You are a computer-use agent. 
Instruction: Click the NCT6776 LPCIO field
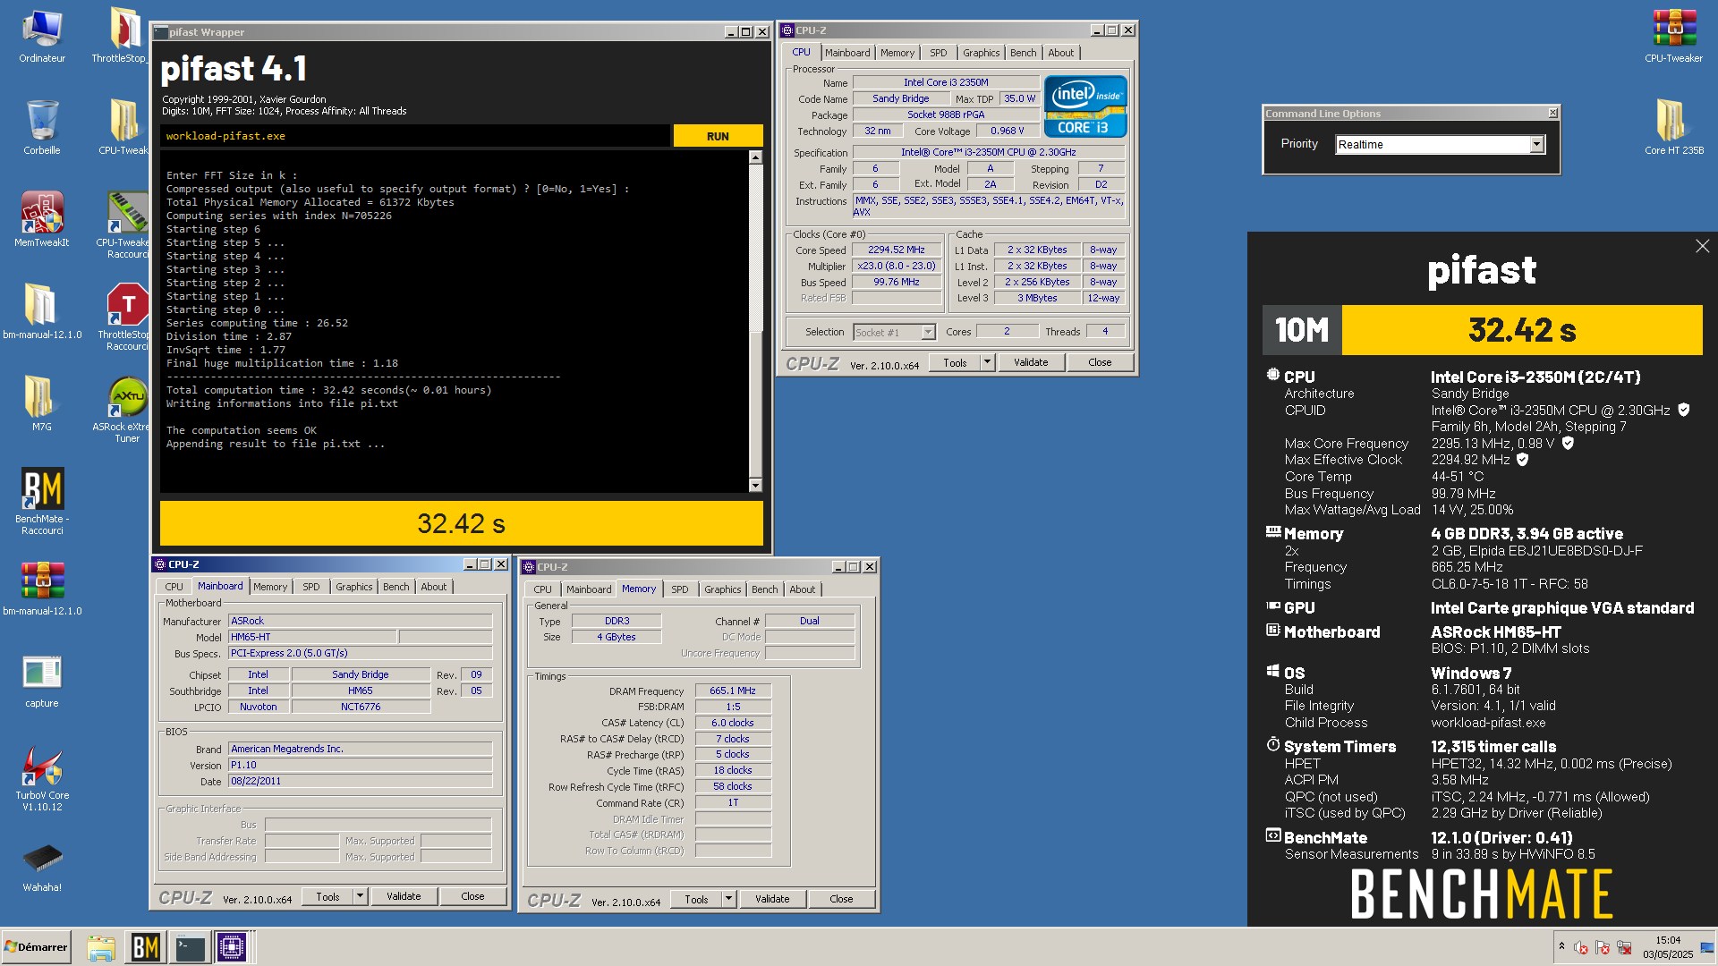(361, 707)
